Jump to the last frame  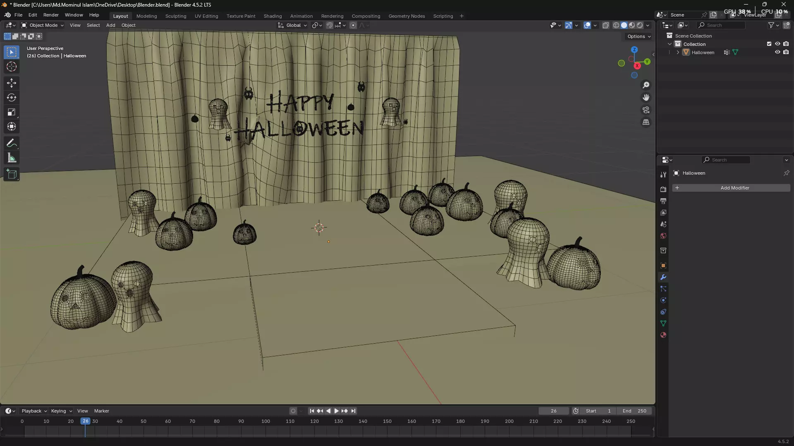[x=353, y=411]
